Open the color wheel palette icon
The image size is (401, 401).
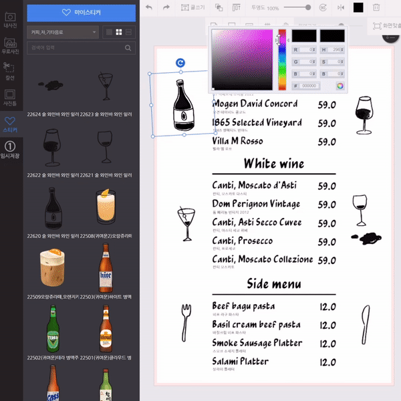(340, 86)
